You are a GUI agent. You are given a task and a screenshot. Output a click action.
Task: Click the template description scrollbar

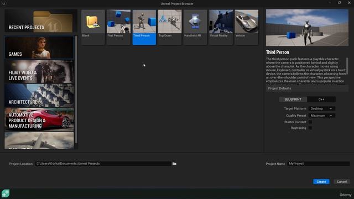[x=347, y=66]
